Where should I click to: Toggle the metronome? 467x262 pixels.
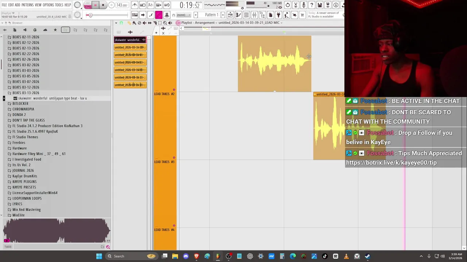click(135, 5)
